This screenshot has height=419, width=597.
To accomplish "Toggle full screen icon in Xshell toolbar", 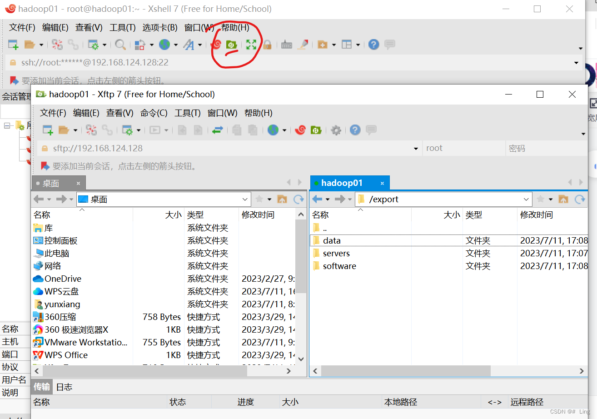I will click(x=251, y=45).
